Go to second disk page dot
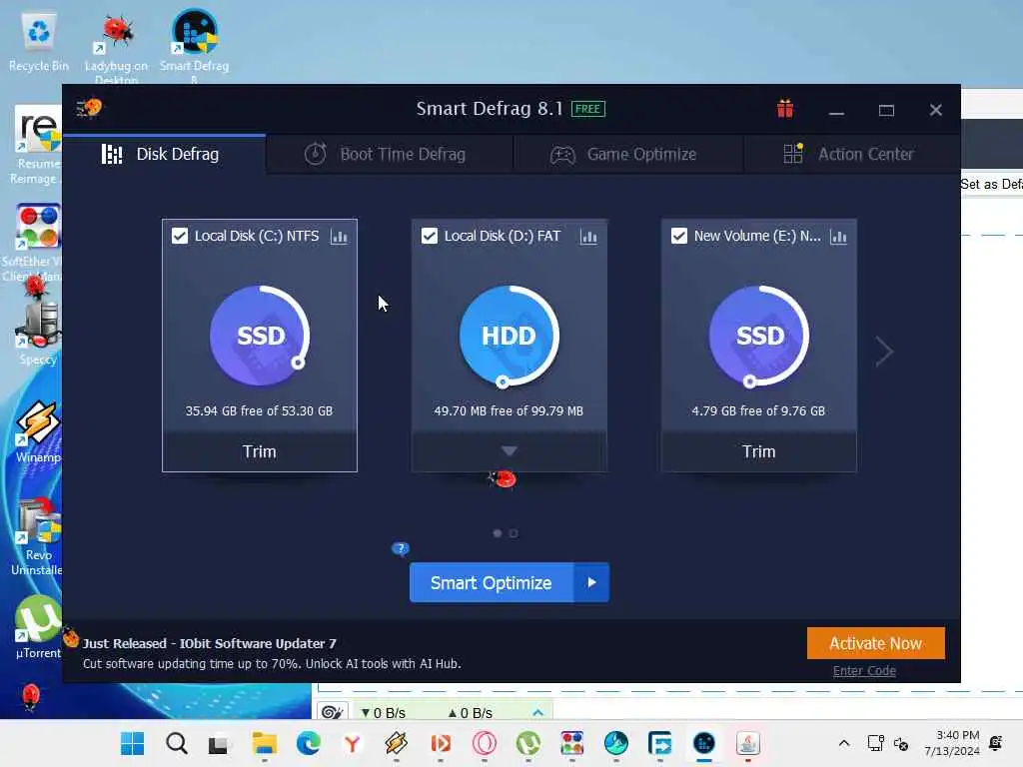 click(514, 533)
